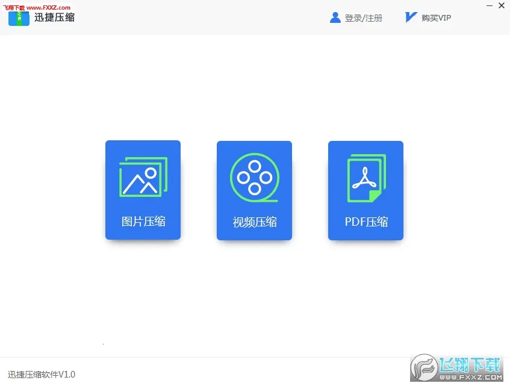The height and width of the screenshot is (389, 510).
Task: Click the user profile icon
Action: click(335, 17)
